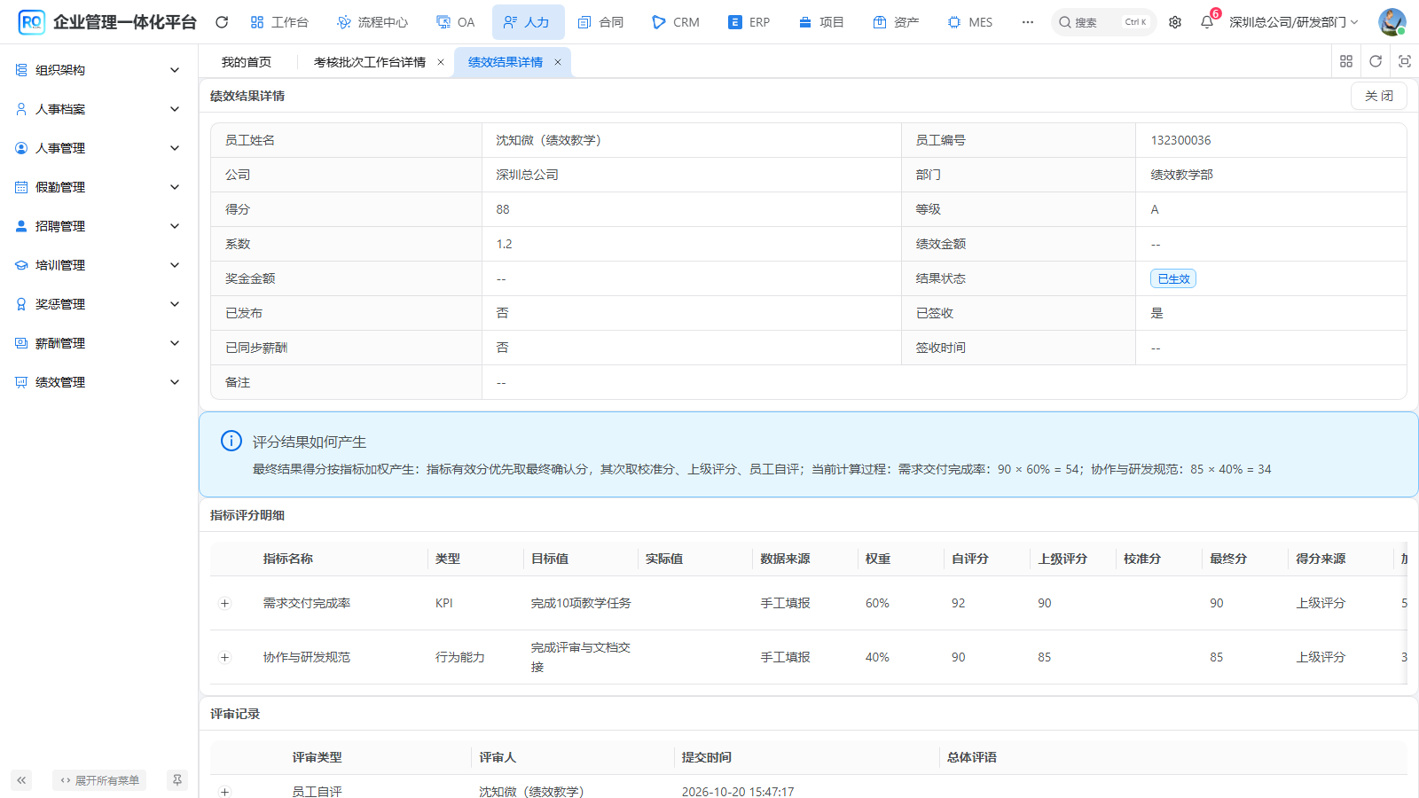Click the 关闭 button
The height and width of the screenshot is (798, 1419).
coord(1379,96)
